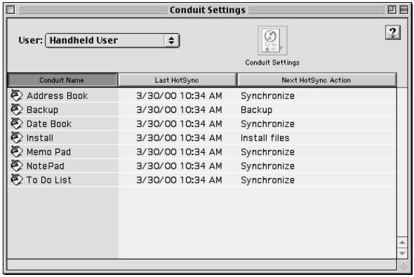Click Synchronize action for NotePad

[x=267, y=166]
